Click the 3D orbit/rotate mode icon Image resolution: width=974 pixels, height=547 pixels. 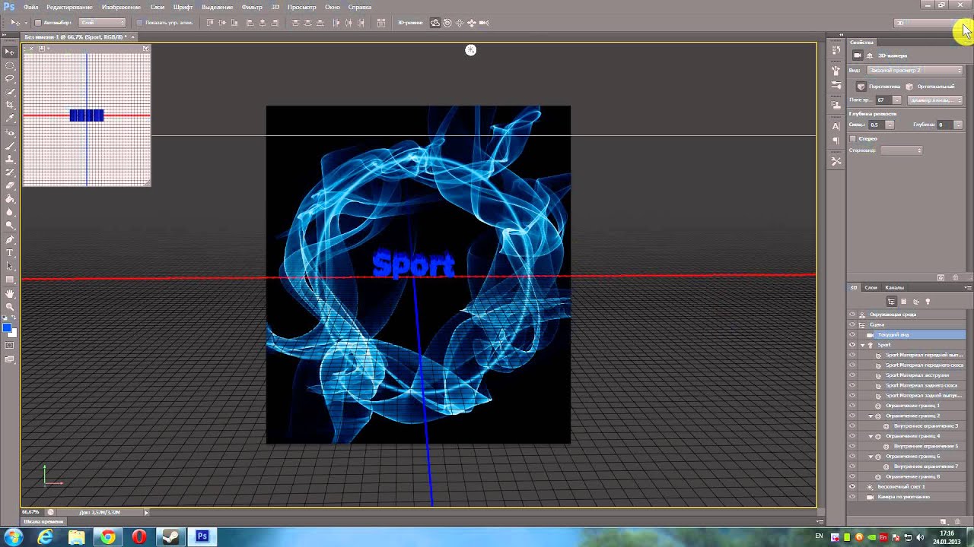click(435, 23)
